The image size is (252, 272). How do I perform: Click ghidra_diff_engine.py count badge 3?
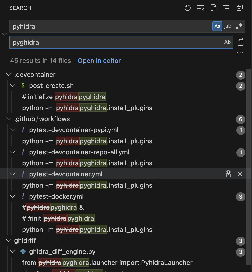pyautogui.click(x=241, y=252)
